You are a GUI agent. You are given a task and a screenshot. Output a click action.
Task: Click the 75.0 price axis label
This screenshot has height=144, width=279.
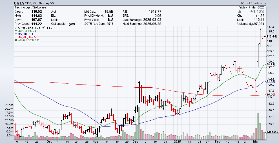click(x=270, y=124)
